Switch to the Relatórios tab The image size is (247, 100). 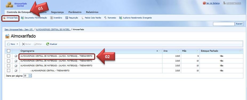pos(92,12)
